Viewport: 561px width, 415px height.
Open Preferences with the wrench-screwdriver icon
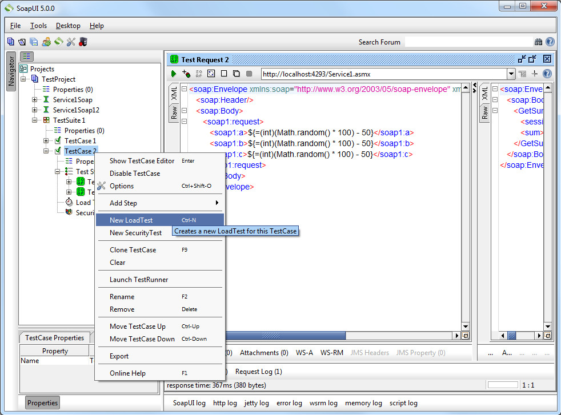[71, 42]
